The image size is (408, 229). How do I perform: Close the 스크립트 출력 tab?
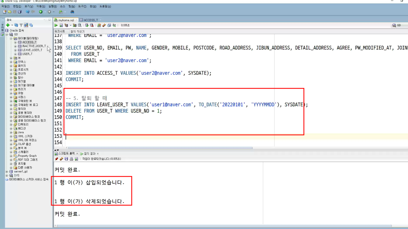click(x=77, y=153)
